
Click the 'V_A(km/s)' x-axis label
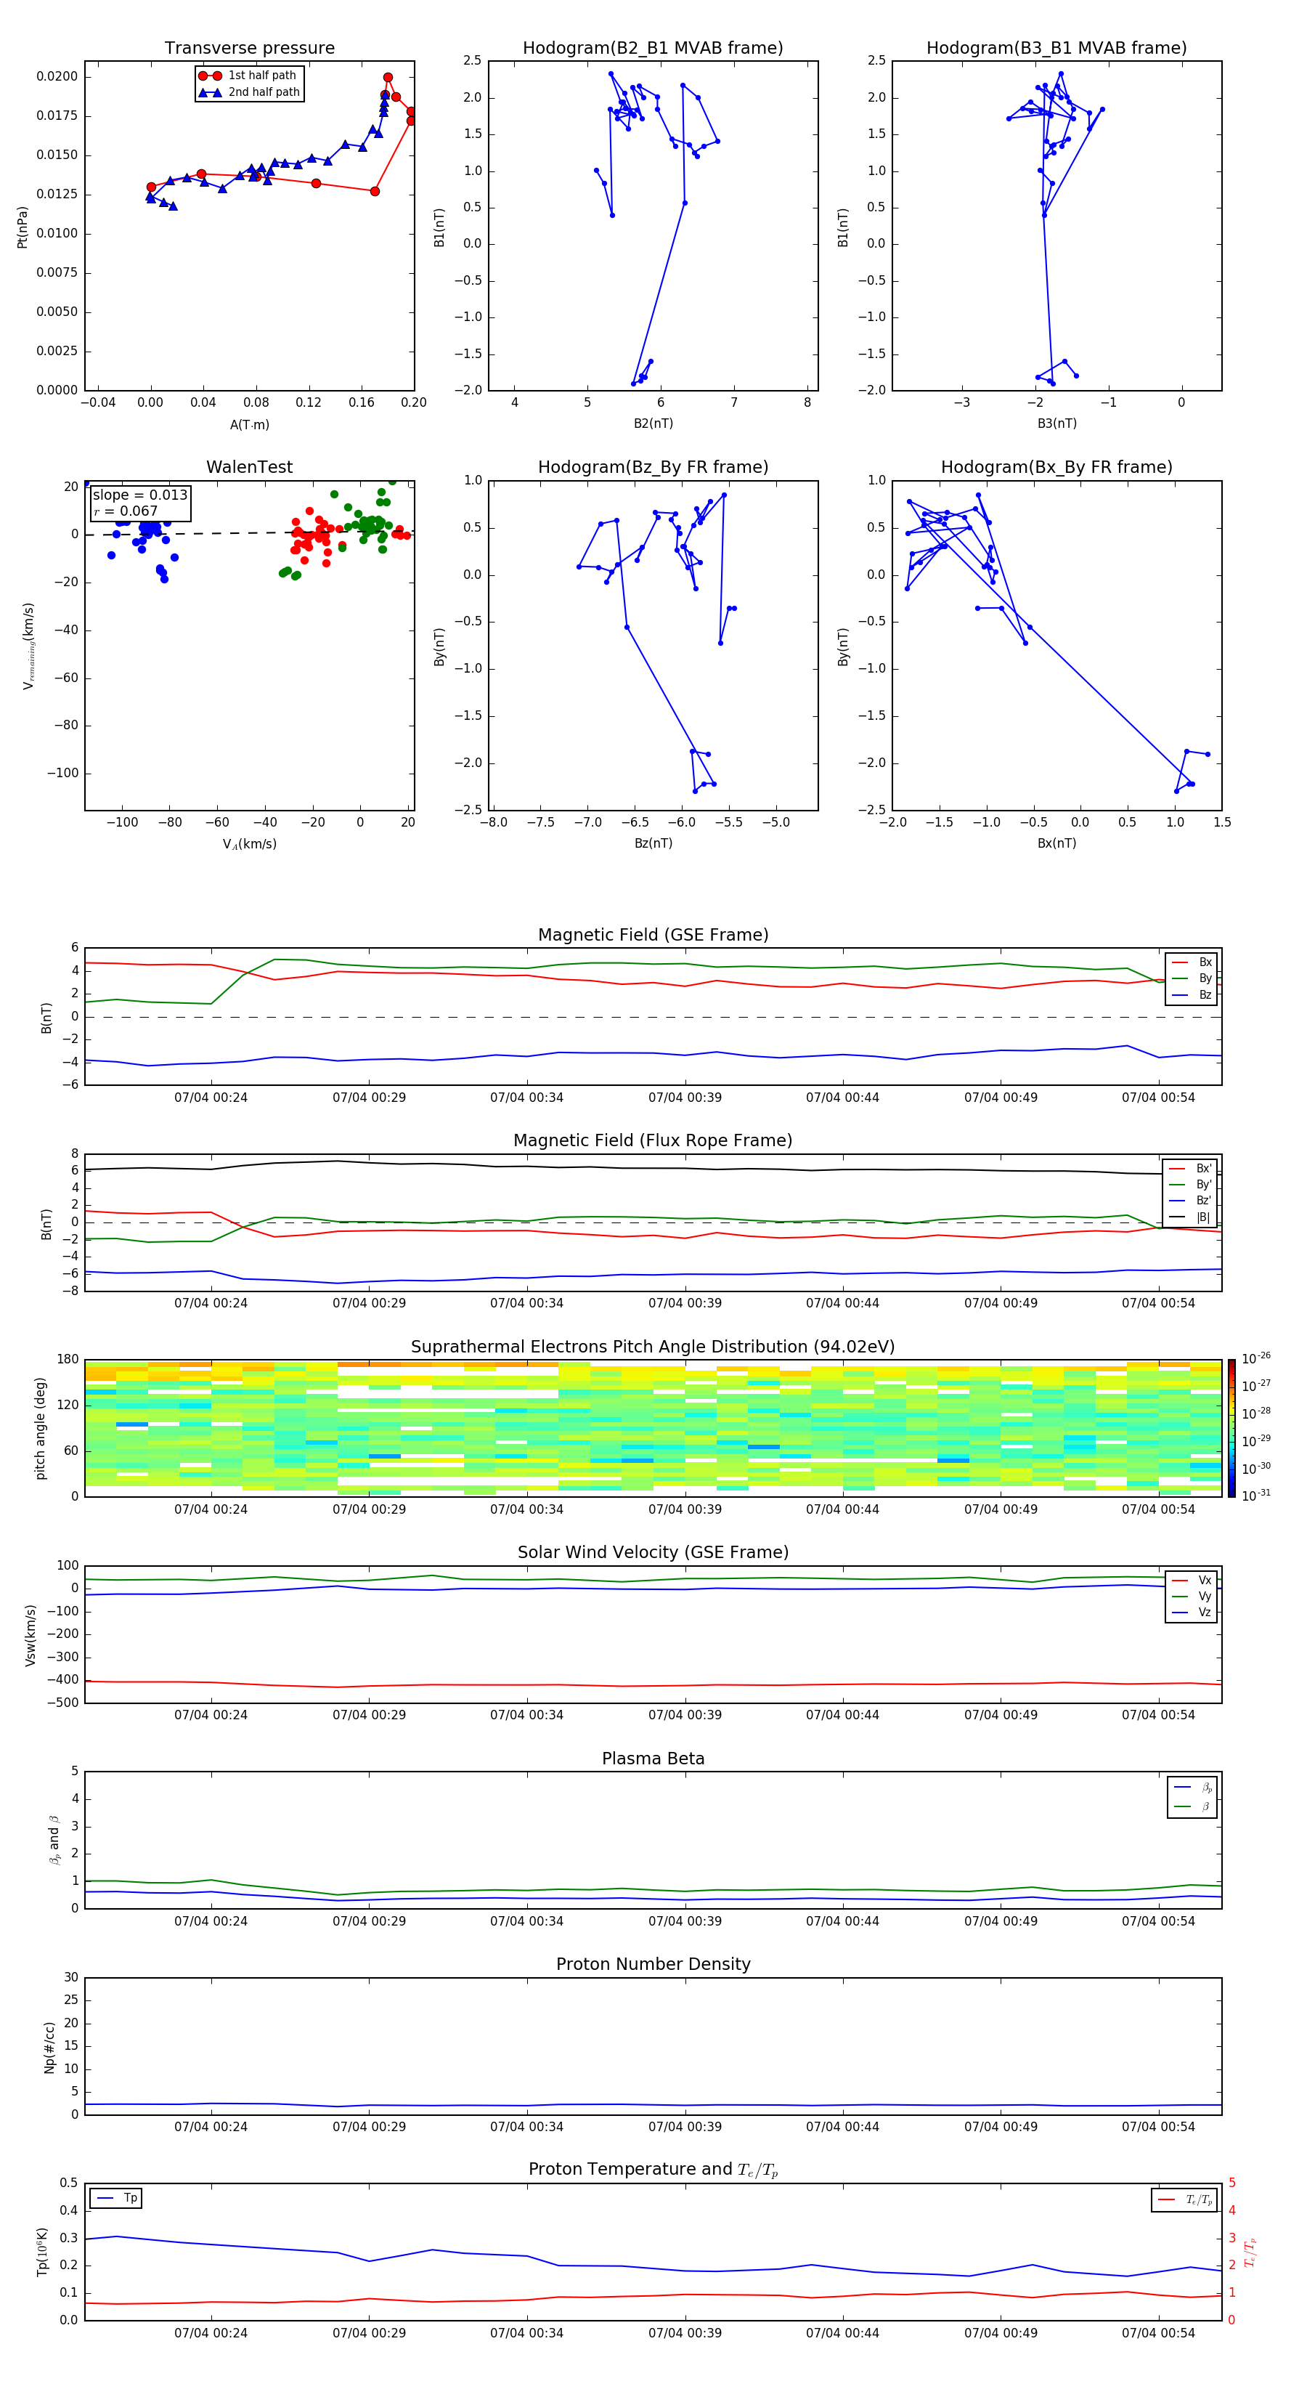(x=249, y=844)
